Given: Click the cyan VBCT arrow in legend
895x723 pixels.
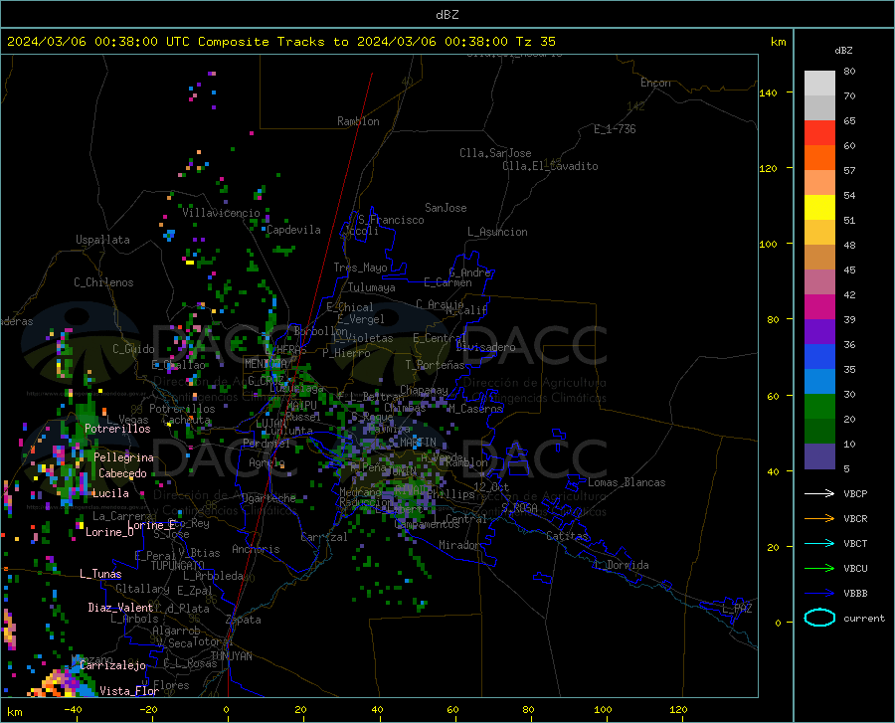Looking at the screenshot, I should (x=819, y=543).
